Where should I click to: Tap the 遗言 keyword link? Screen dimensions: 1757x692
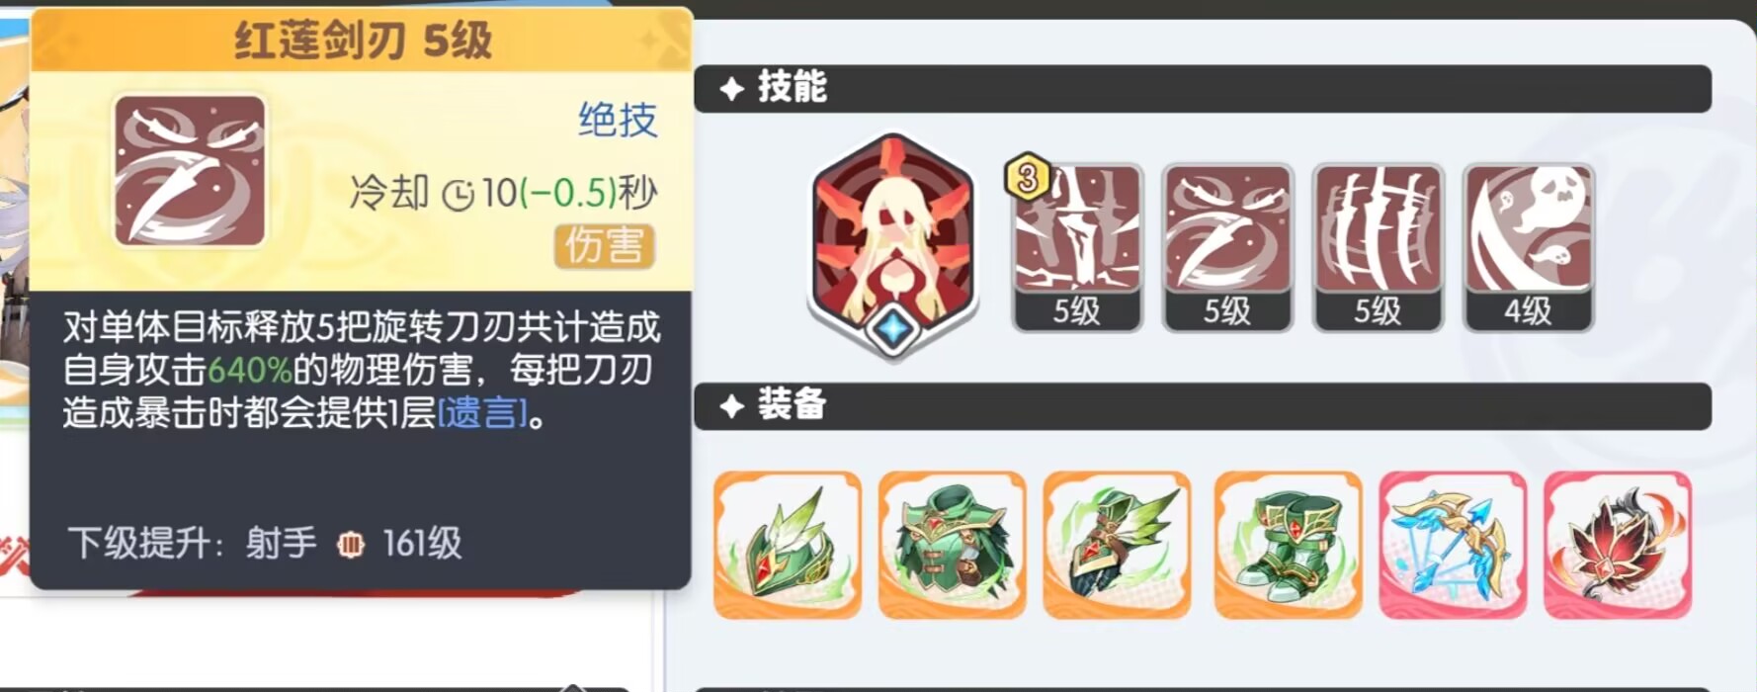pos(482,412)
